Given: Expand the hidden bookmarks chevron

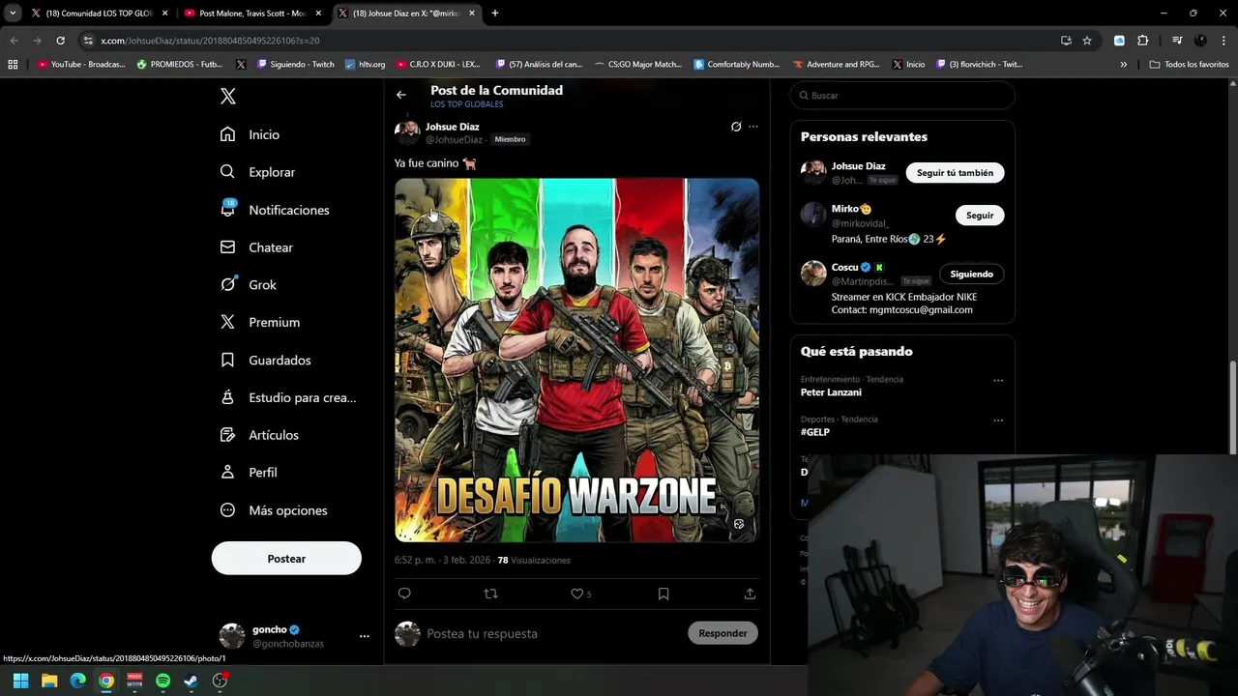Looking at the screenshot, I should [x=1124, y=65].
